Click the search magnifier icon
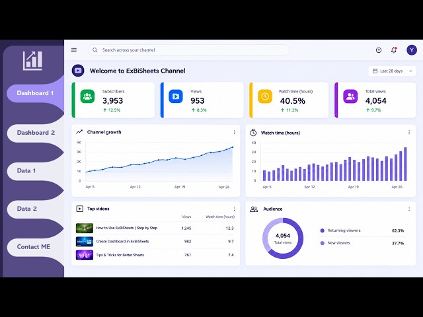 pyautogui.click(x=95, y=50)
